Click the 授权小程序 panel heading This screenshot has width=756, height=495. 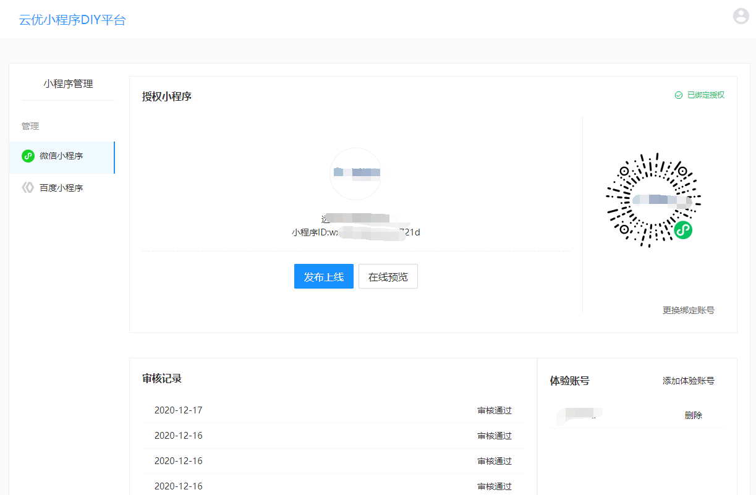coord(167,96)
